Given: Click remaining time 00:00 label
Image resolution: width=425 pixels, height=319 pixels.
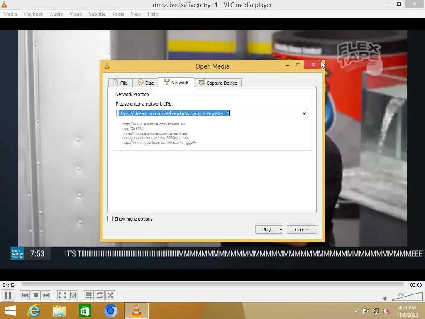Looking at the screenshot, I should (416, 285).
